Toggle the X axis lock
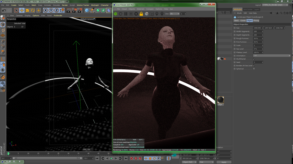Screen dimensions: 293x164 coord(46,10)
